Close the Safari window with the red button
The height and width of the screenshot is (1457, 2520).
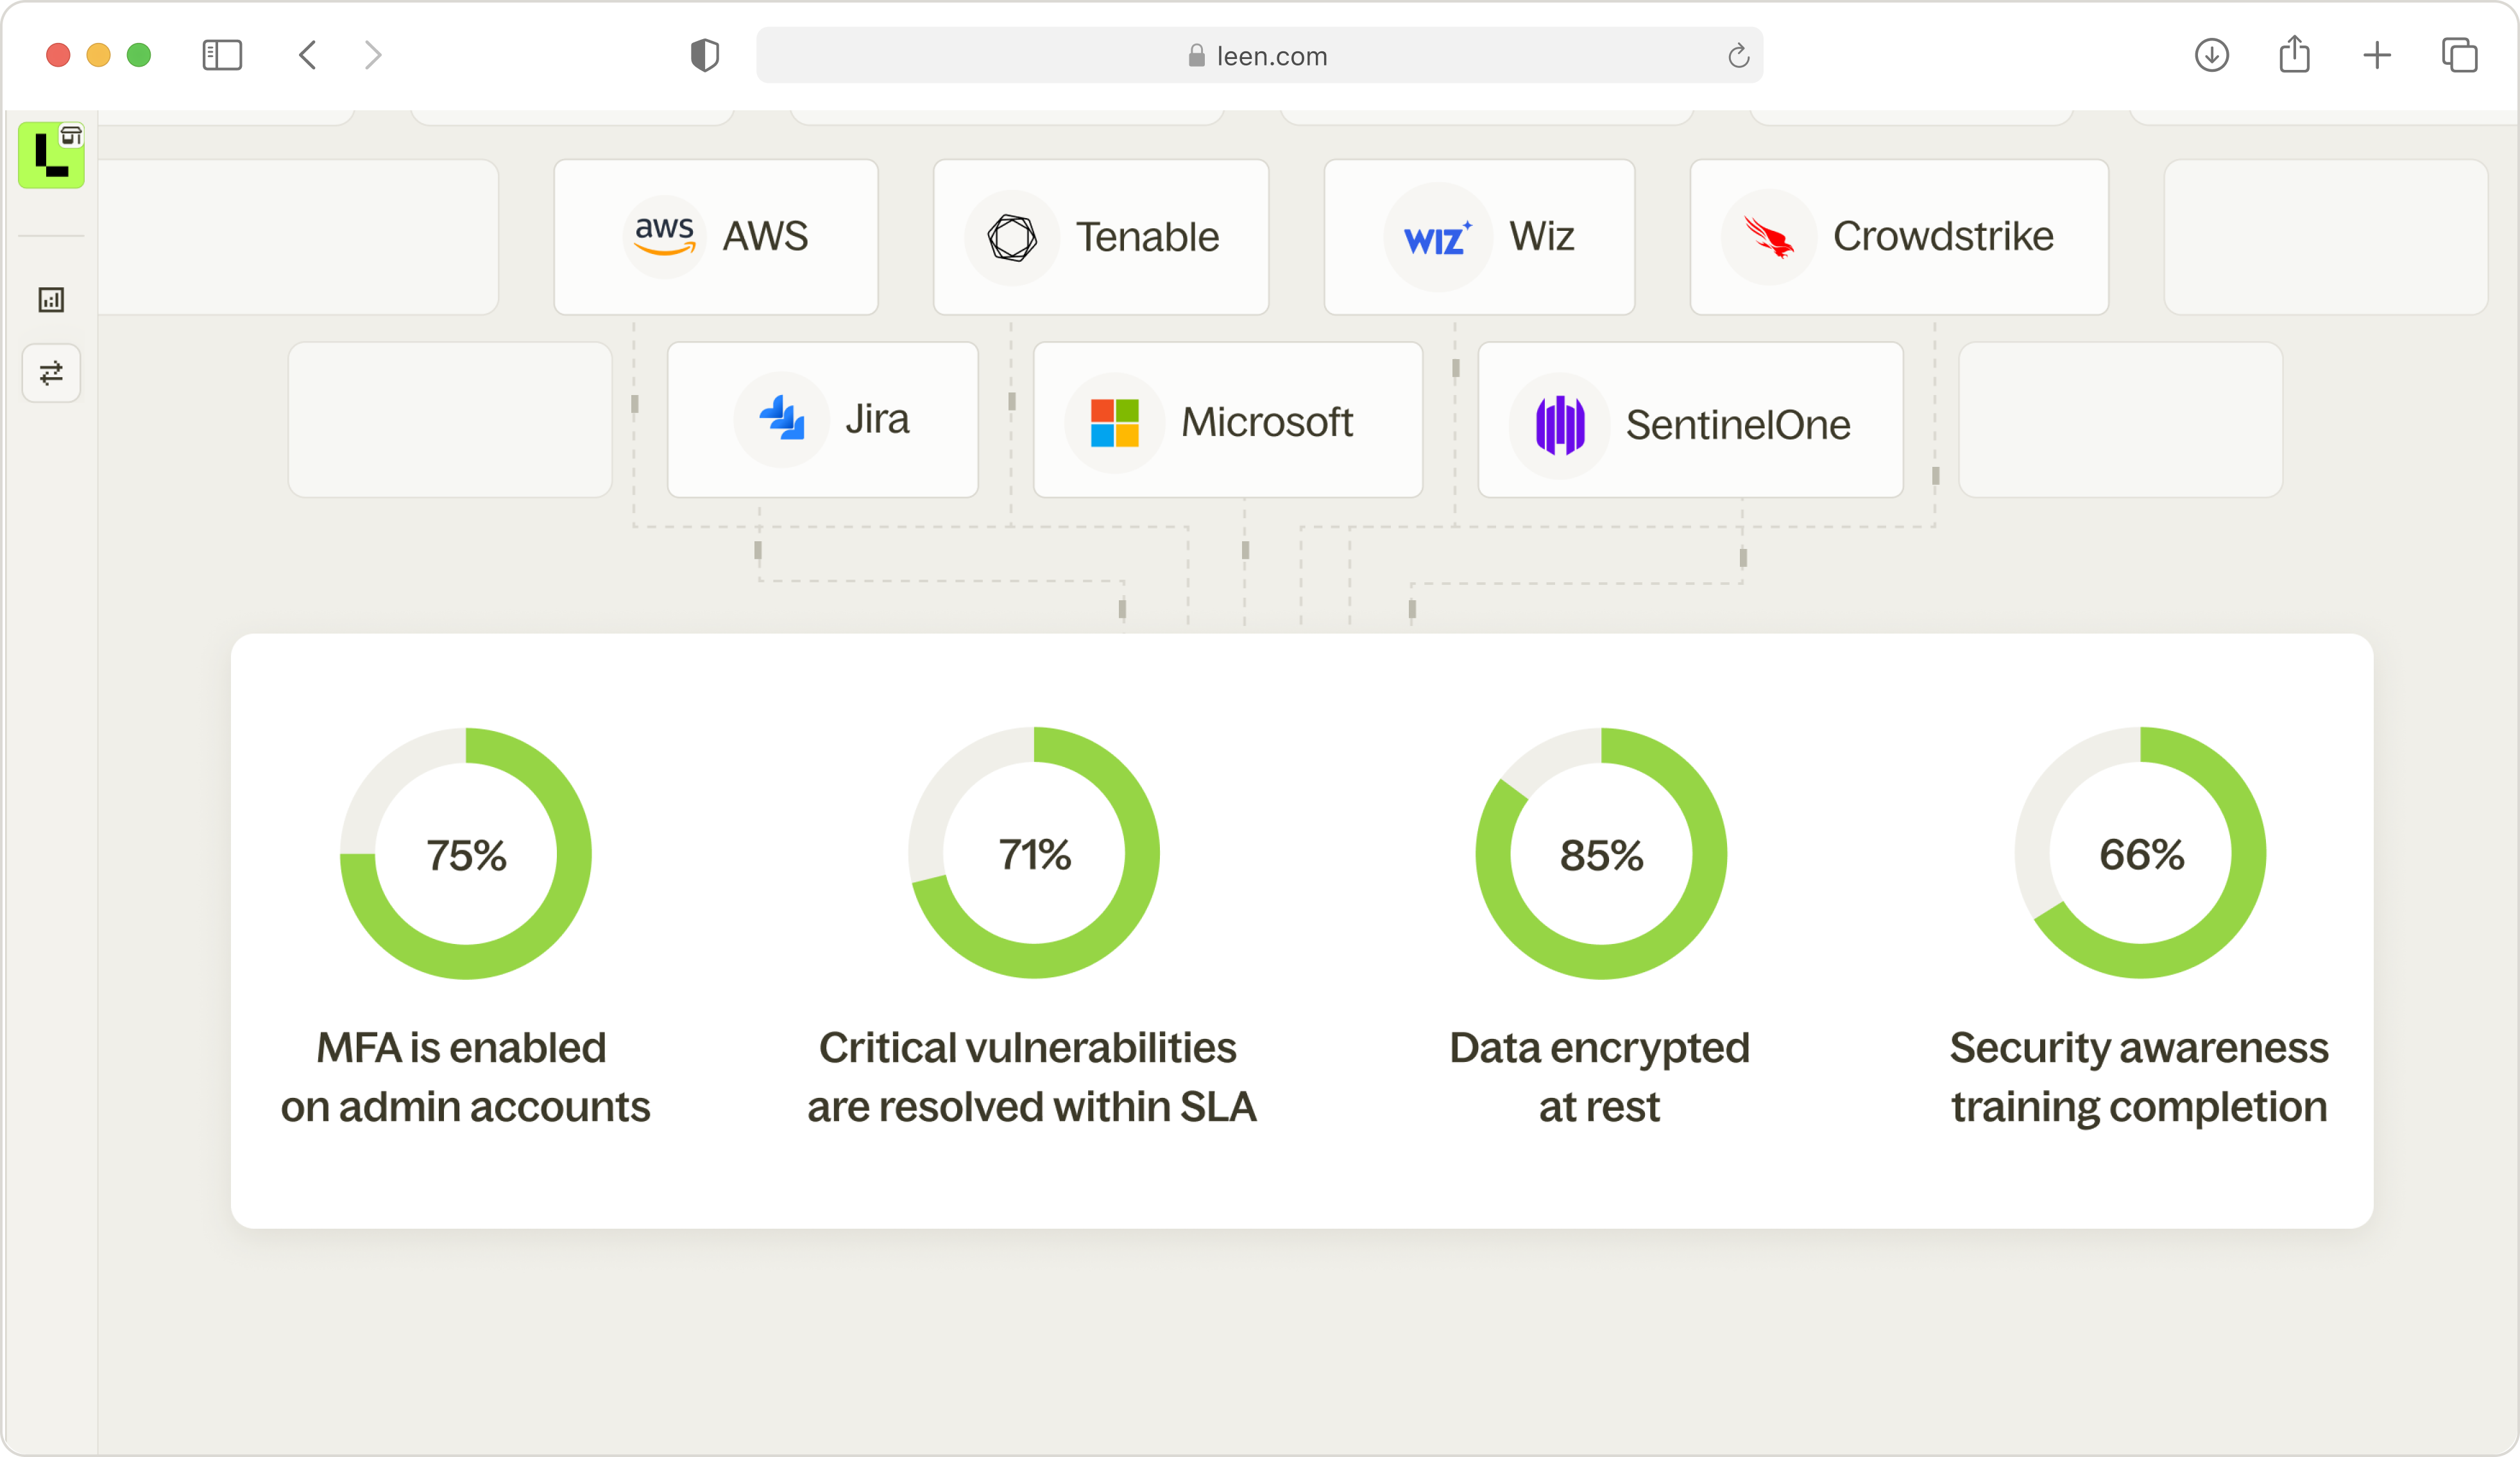tap(58, 55)
